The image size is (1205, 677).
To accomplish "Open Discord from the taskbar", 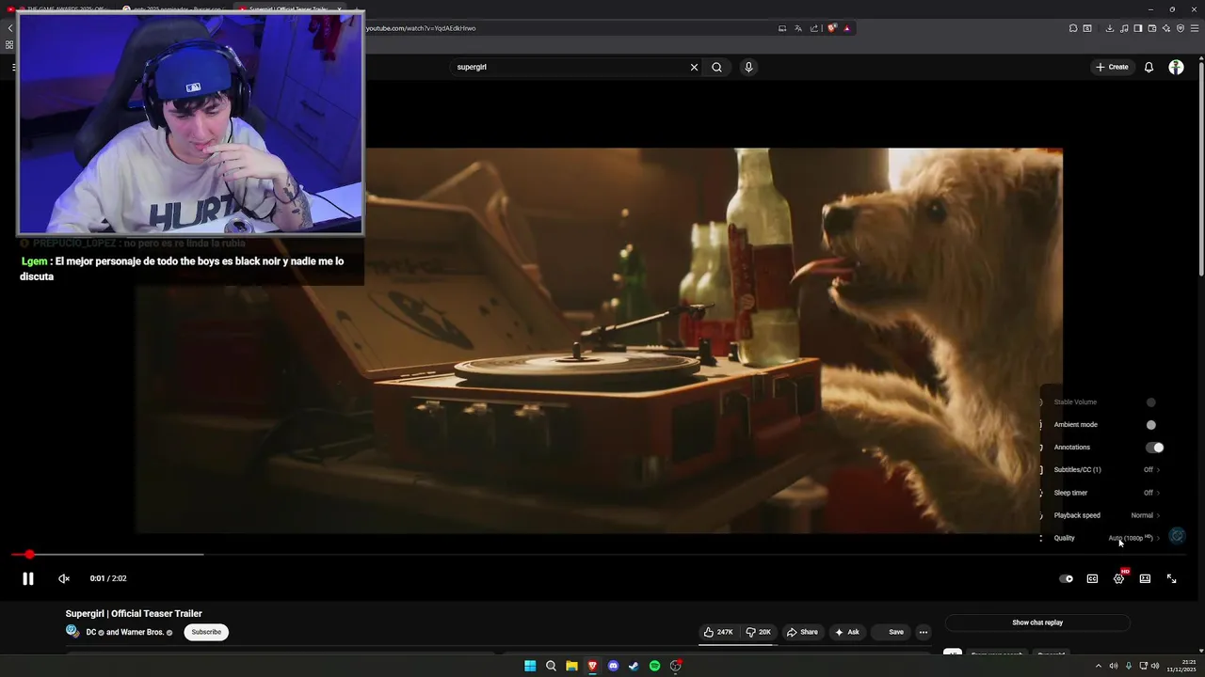I will point(613,666).
